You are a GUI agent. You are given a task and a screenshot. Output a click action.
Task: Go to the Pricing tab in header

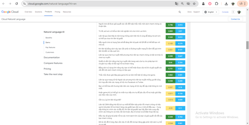(x=58, y=12)
